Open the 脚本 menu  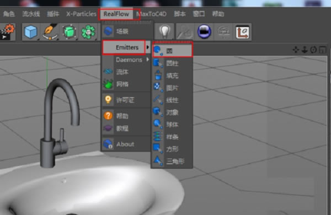[180, 14]
